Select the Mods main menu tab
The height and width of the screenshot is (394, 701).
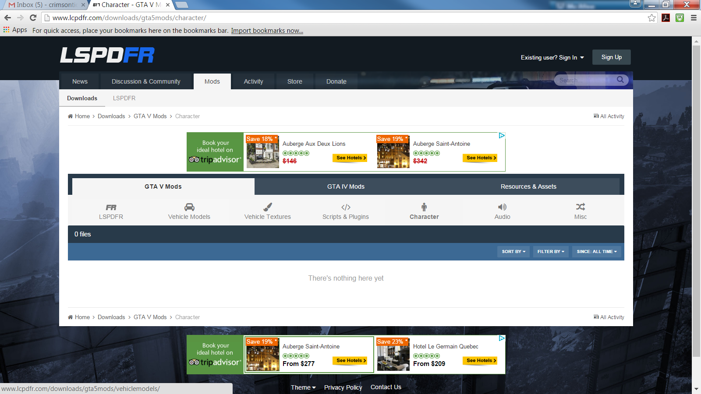pyautogui.click(x=212, y=81)
